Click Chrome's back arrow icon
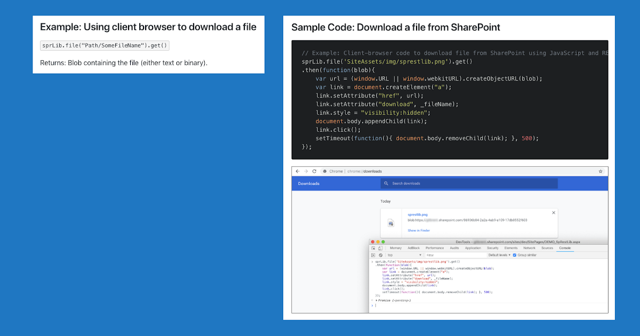The width and height of the screenshot is (640, 336). (x=298, y=171)
